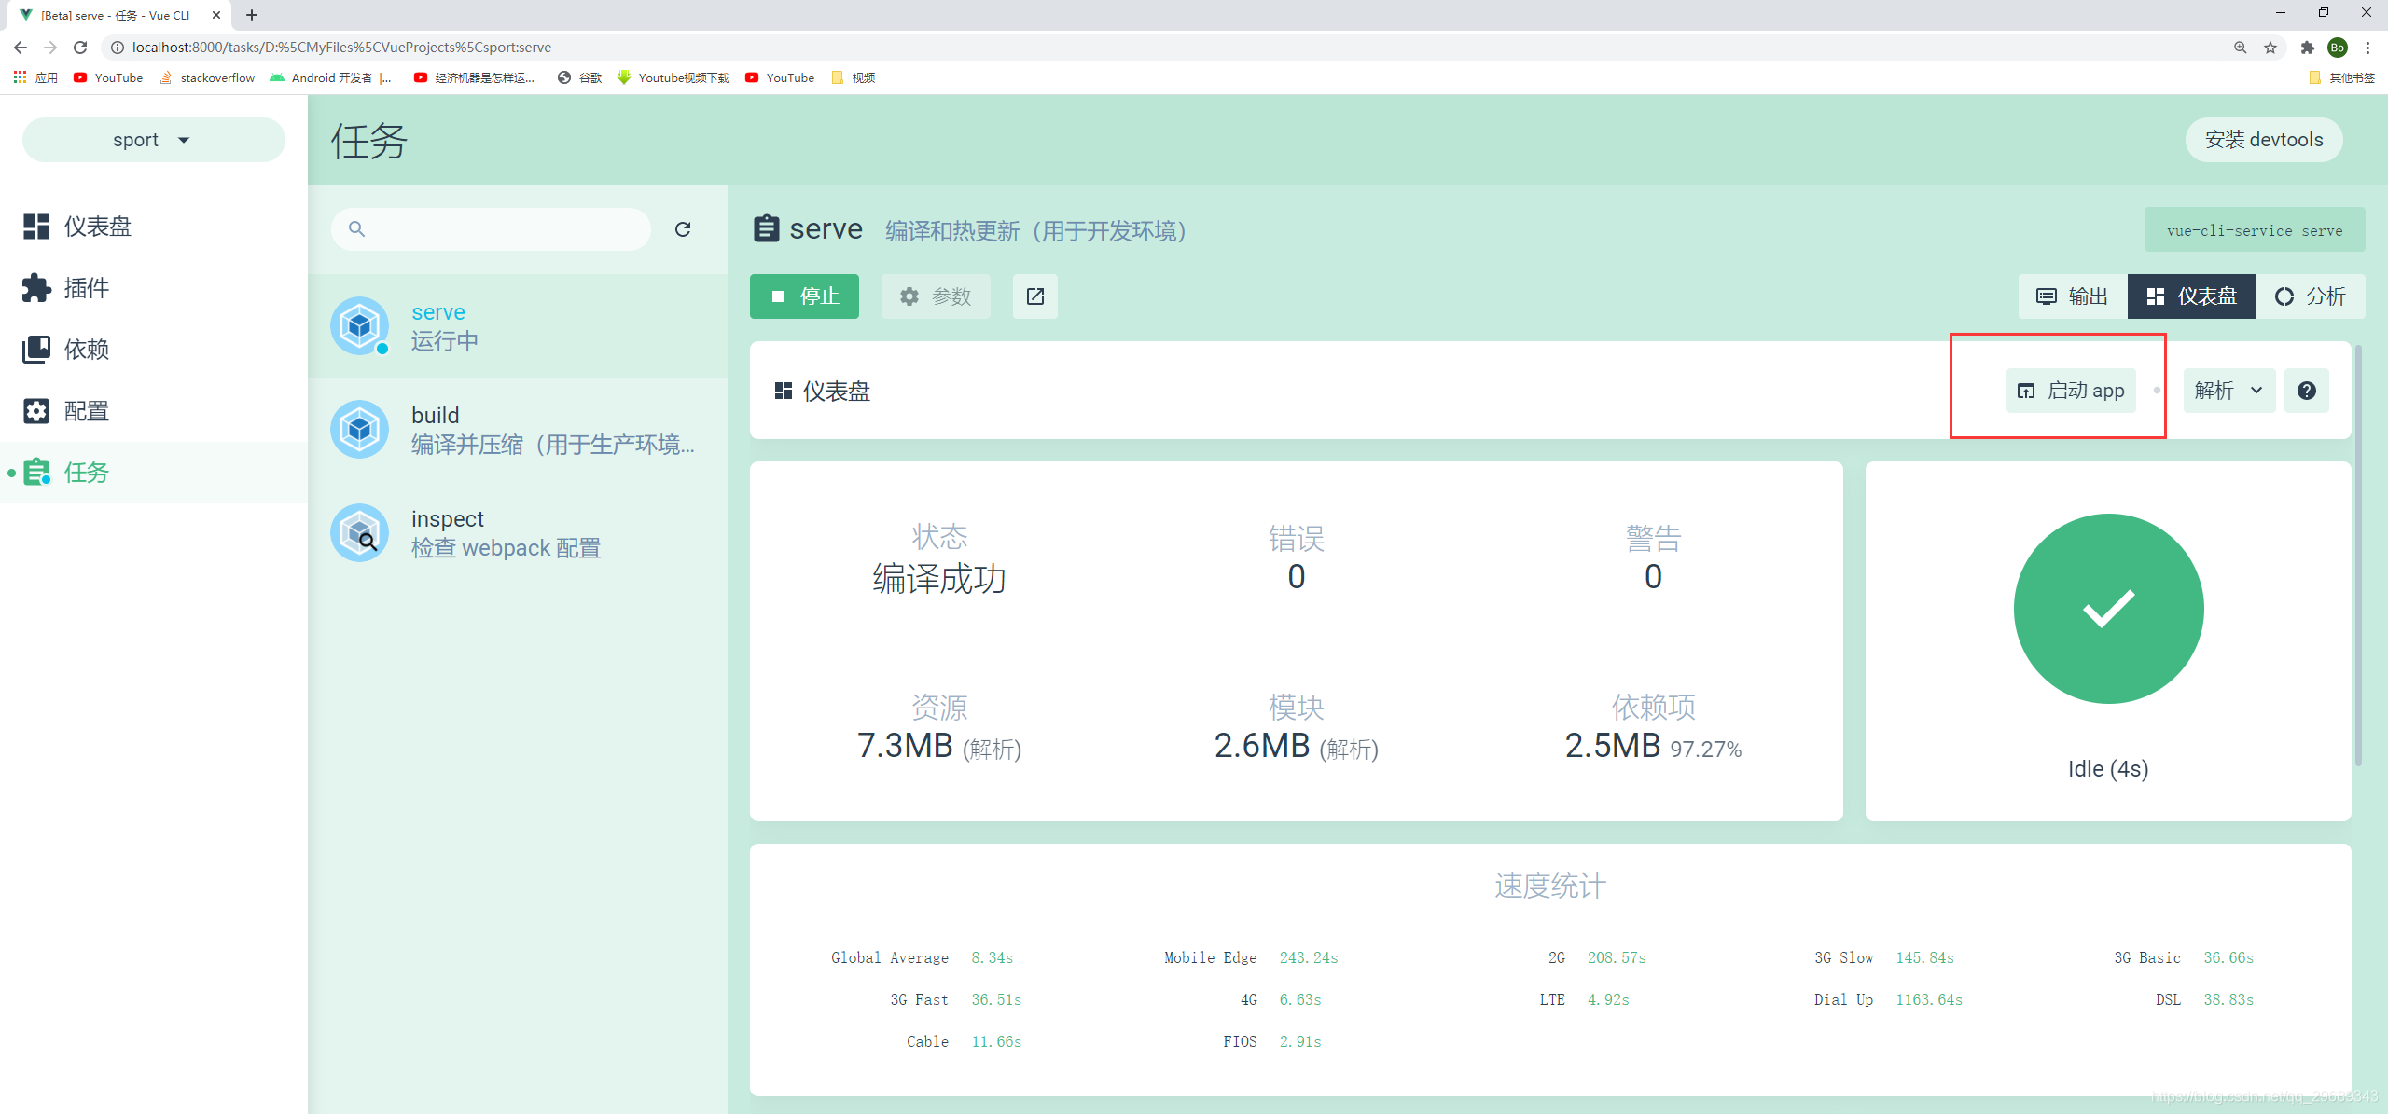Stop the serve task with 停止

804,296
